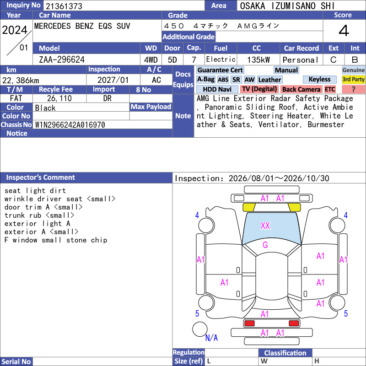The height and width of the screenshot is (366, 366).
Task: Select the yellow 3rd Party badge
Action: [353, 79]
